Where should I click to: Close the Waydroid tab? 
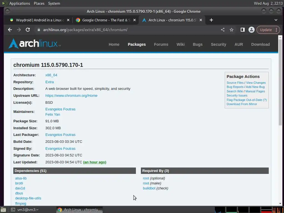(68, 20)
